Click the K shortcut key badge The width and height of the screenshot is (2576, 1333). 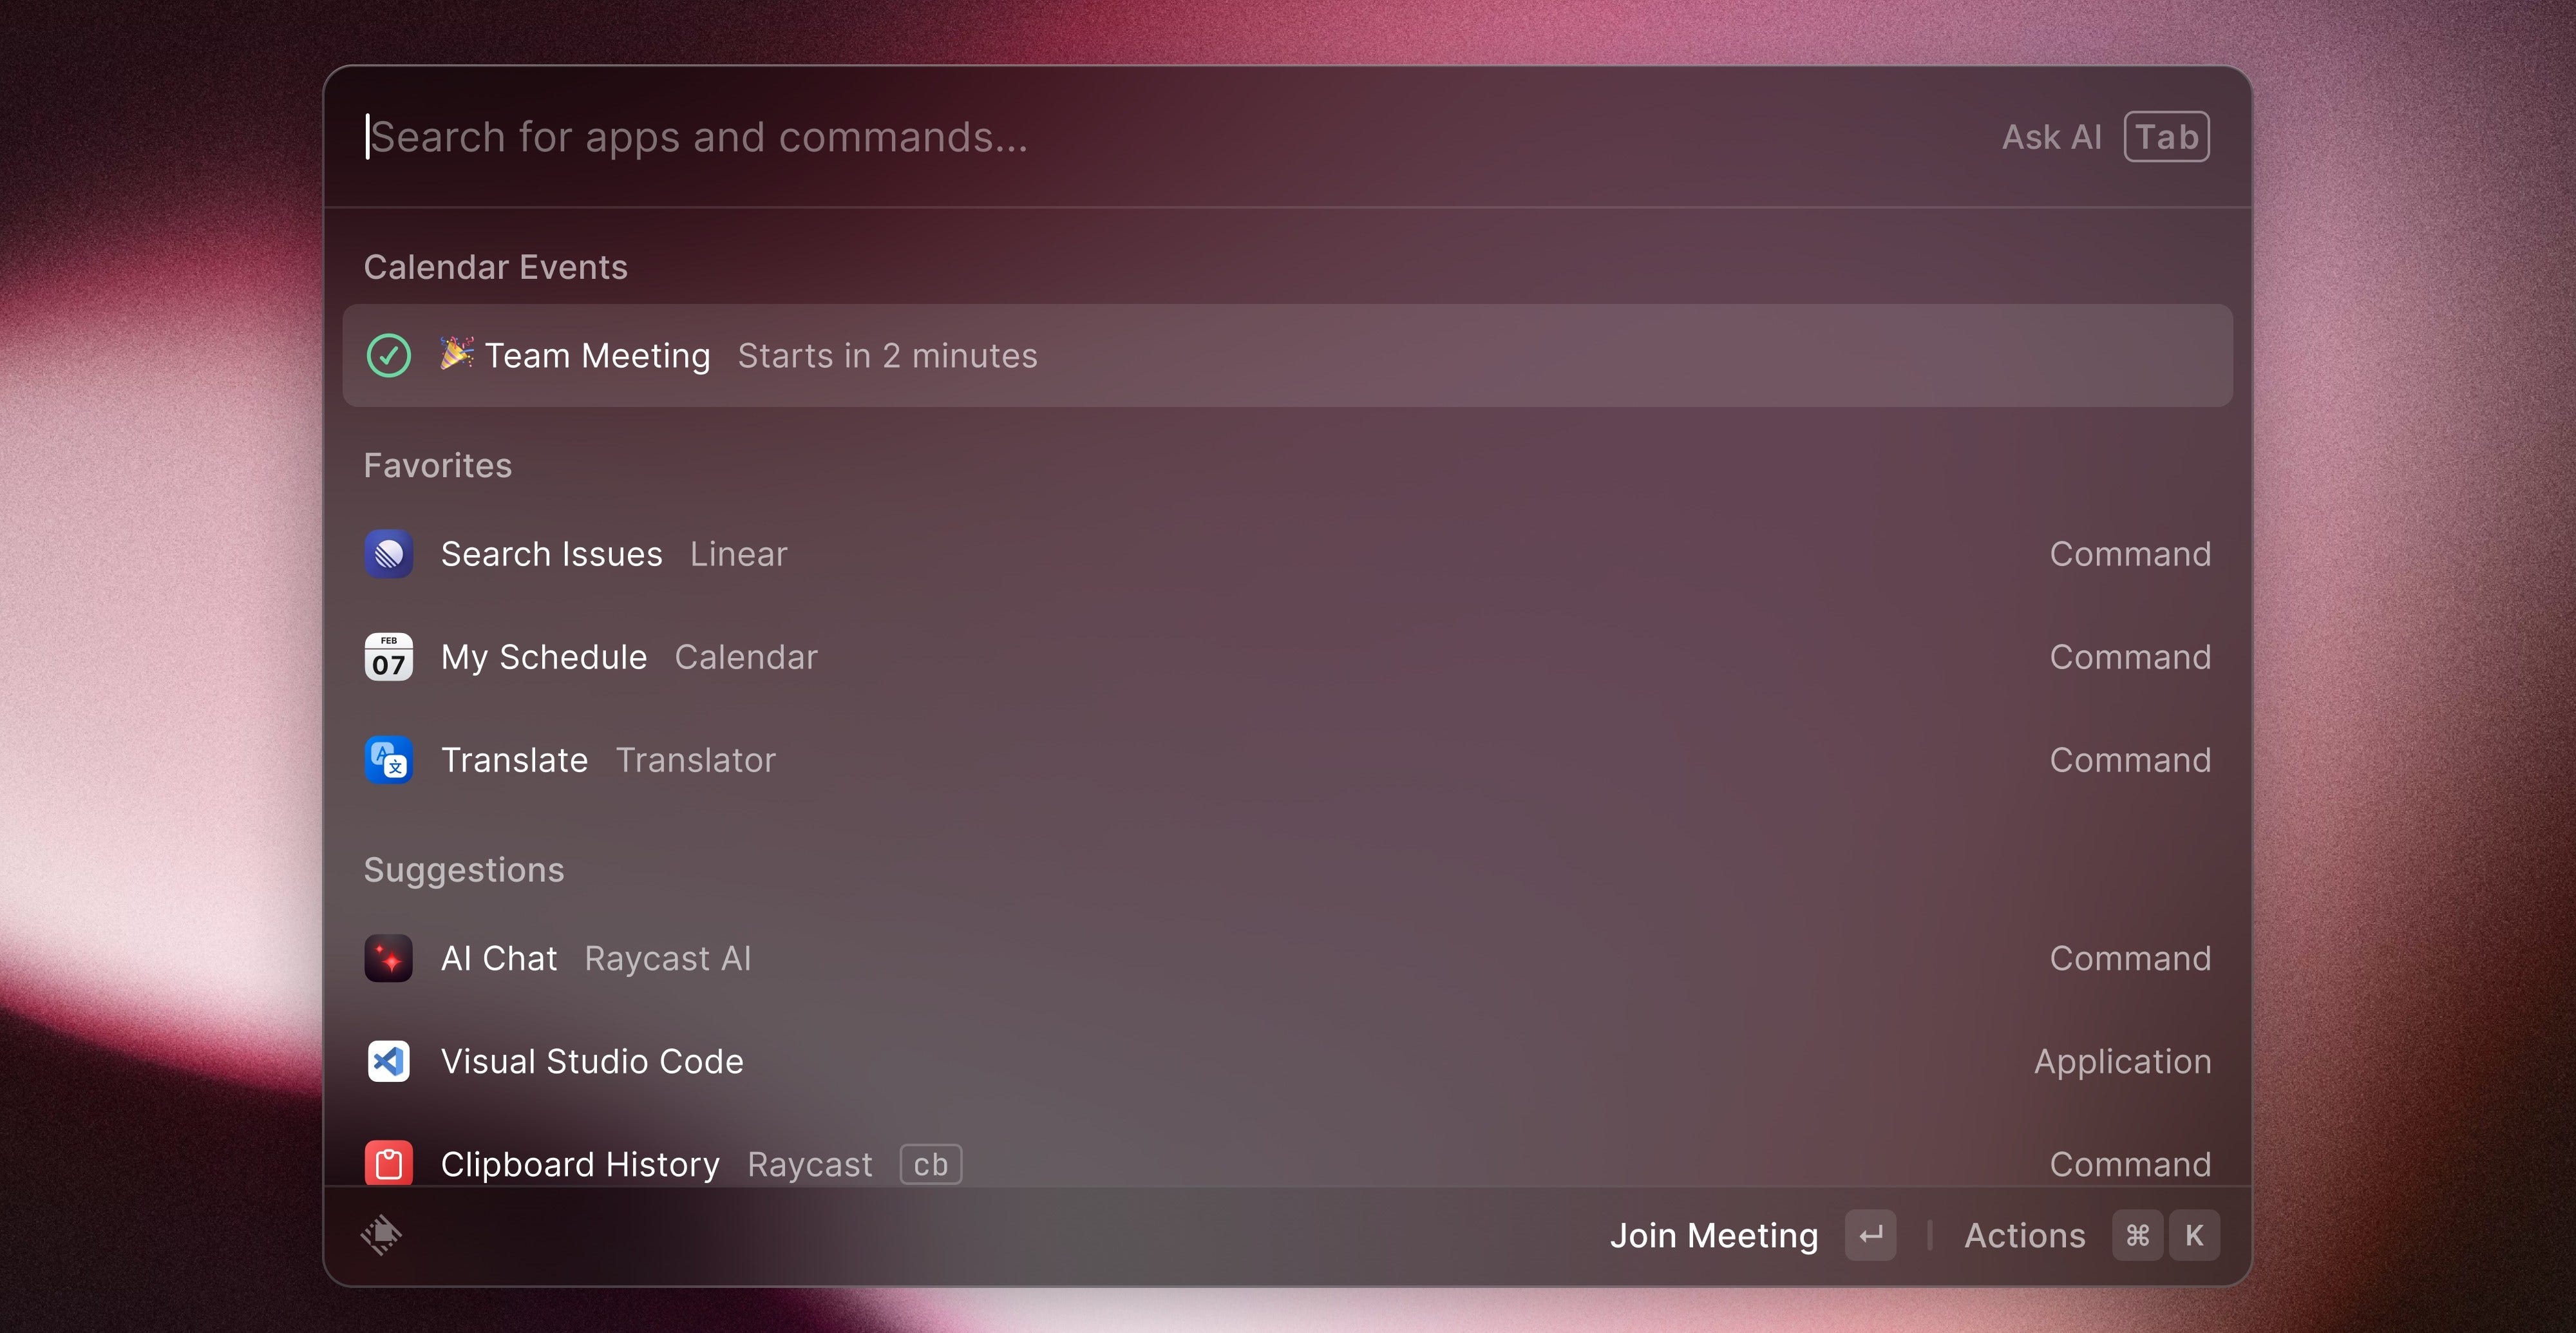click(x=2194, y=1235)
